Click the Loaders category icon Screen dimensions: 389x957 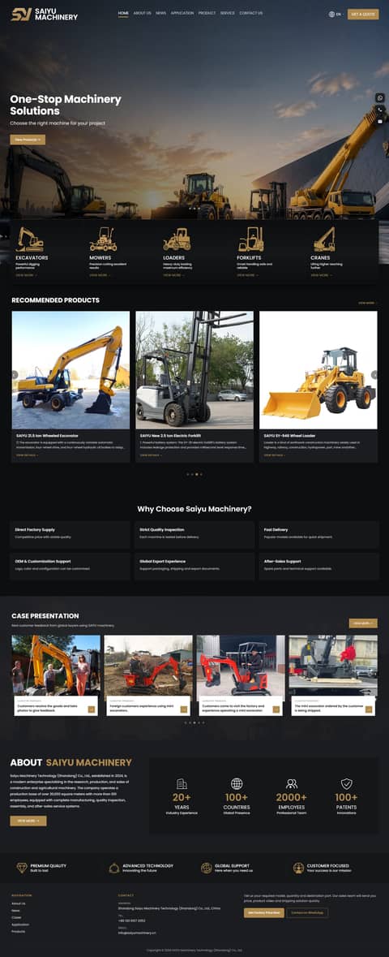click(177, 239)
